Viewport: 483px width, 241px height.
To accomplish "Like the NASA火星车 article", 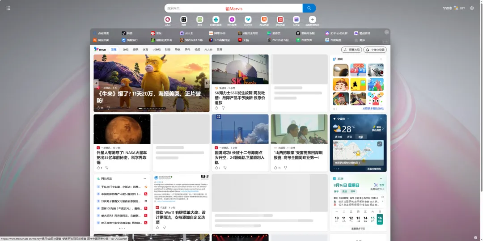I will coord(98,167).
